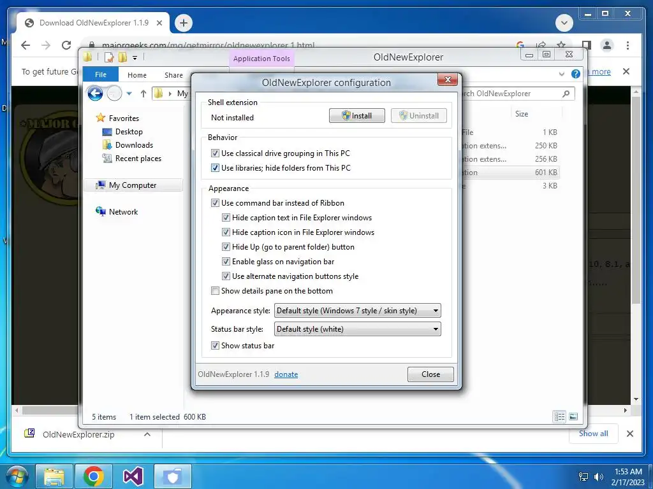Select the Application Tools contextual tab

click(261, 59)
